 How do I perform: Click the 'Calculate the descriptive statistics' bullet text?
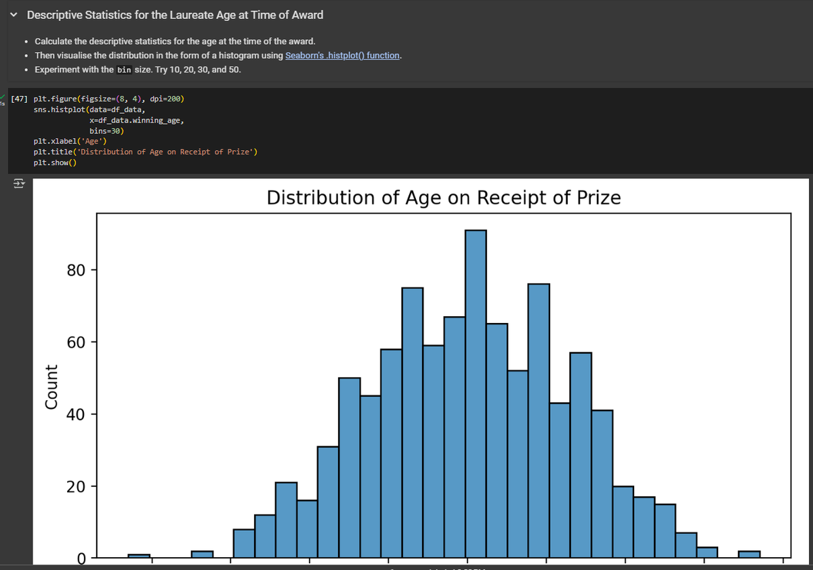[175, 41]
